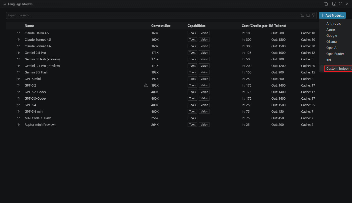The width and height of the screenshot is (352, 203).
Task: Click 'Out: 1200' for Gemini 3.1 Pro
Action: 278,66
